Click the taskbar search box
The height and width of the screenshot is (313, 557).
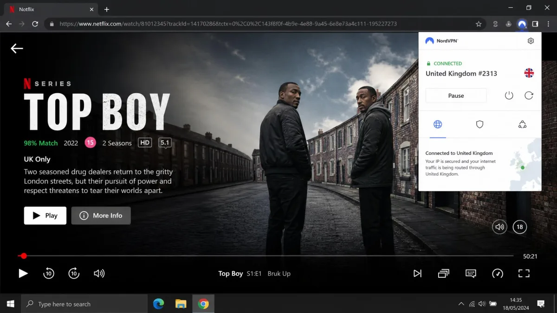click(84, 304)
